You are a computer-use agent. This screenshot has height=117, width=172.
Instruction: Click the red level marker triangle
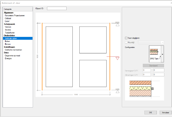click(x=117, y=59)
